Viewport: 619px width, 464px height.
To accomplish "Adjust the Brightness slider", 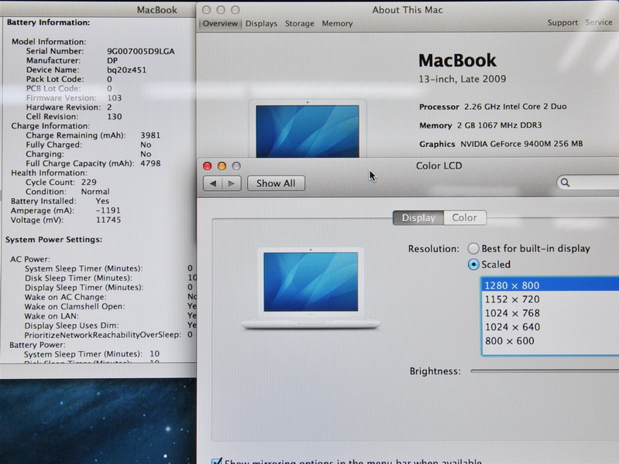I will pyautogui.click(x=545, y=371).
